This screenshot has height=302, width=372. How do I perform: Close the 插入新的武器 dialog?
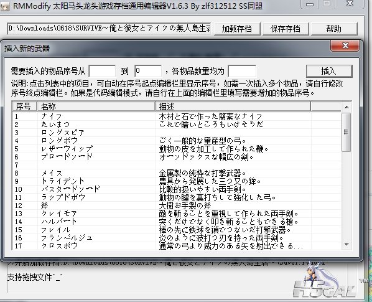(x=345, y=45)
